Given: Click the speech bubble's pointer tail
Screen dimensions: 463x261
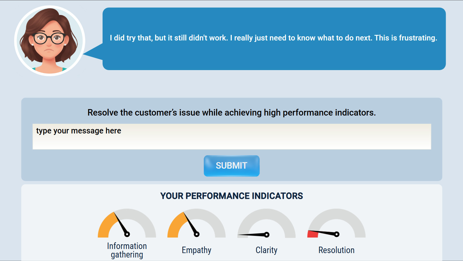Looking at the screenshot, I should tap(94, 53).
